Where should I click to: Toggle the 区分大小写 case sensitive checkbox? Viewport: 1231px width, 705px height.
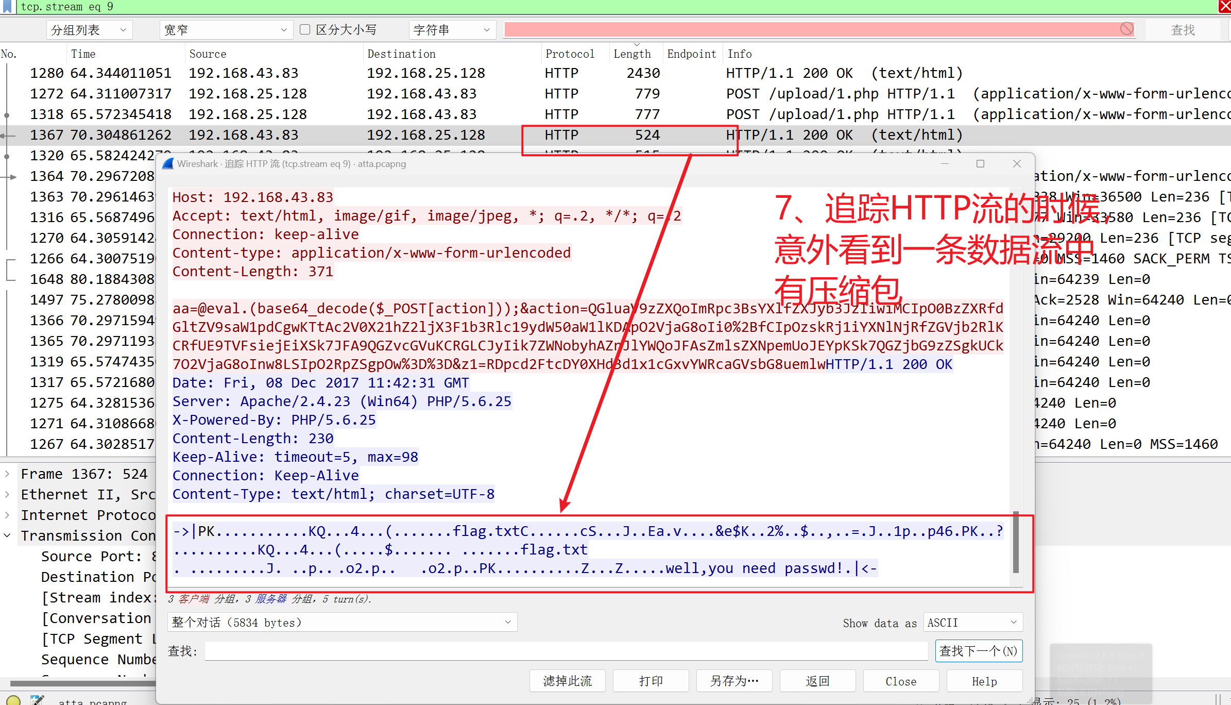[x=305, y=29]
